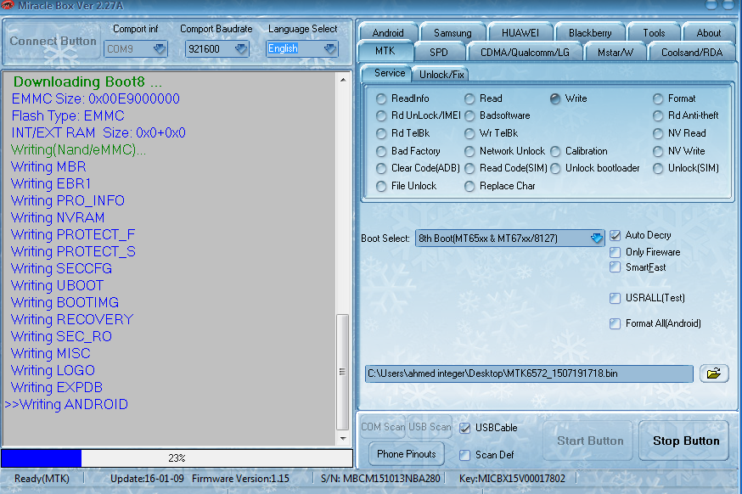Switch to the HUAWEI tab

(x=520, y=32)
